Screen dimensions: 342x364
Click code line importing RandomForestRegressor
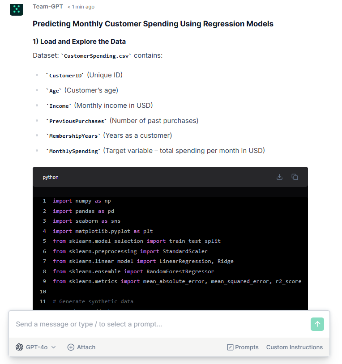pos(133,271)
